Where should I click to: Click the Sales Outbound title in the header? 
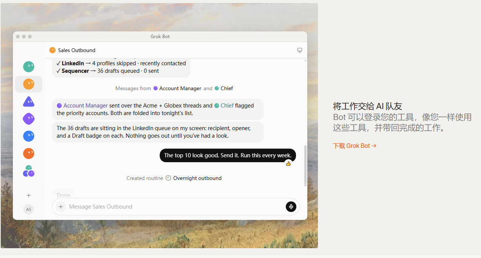[x=77, y=50]
